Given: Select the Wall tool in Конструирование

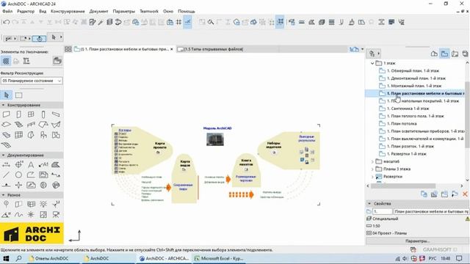Looking at the screenshot, I should (6, 114).
